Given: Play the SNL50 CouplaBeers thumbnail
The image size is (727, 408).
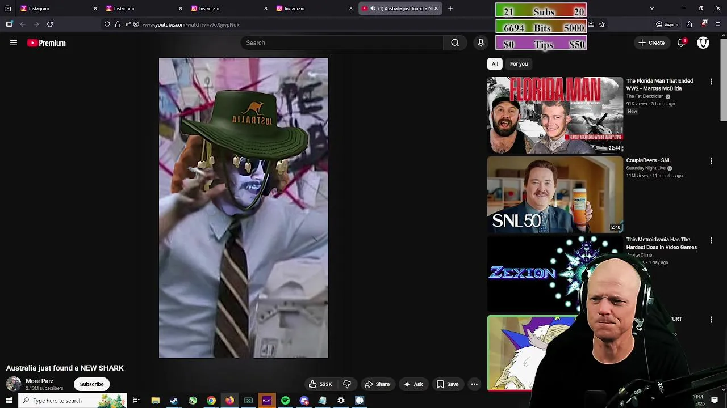Looking at the screenshot, I should [555, 194].
